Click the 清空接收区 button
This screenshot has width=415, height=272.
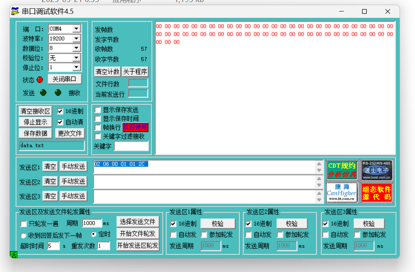pyautogui.click(x=36, y=111)
